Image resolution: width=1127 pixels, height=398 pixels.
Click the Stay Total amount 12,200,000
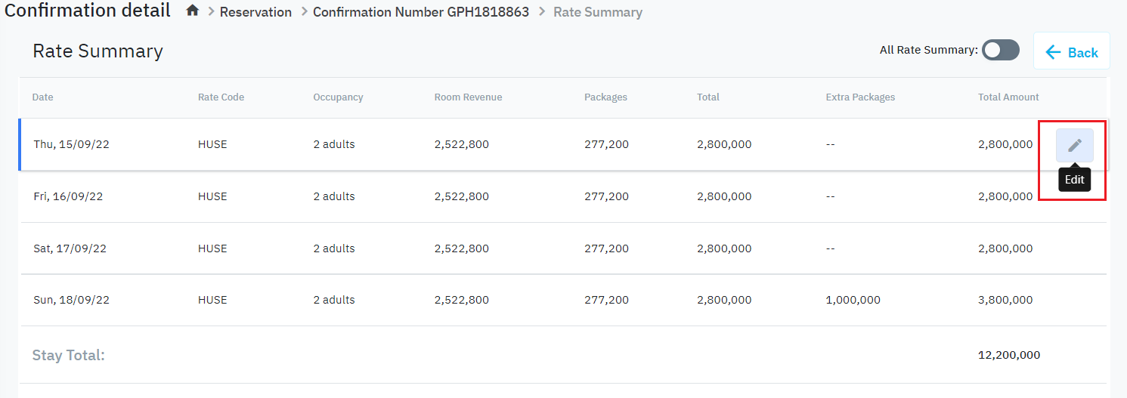1008,355
